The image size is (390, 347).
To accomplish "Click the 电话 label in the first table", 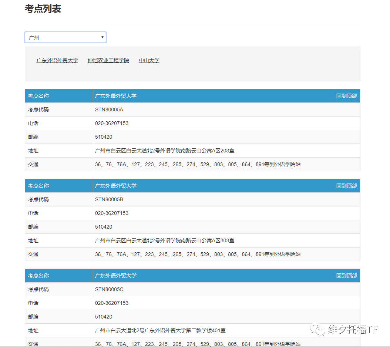I will [x=33, y=124].
